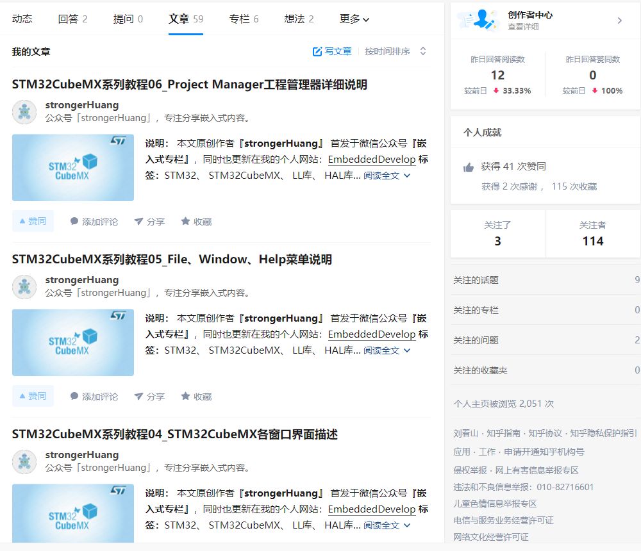This screenshot has height=551, width=641.
Task: Switch to the 动态 tab
Action: point(22,19)
